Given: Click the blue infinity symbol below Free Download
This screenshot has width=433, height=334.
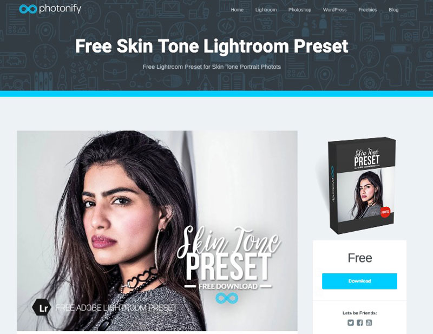Looking at the screenshot, I should pos(227,298).
